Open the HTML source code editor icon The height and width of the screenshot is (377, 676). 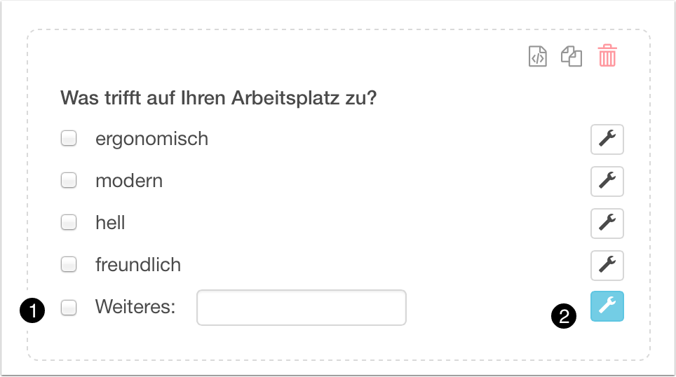click(537, 57)
